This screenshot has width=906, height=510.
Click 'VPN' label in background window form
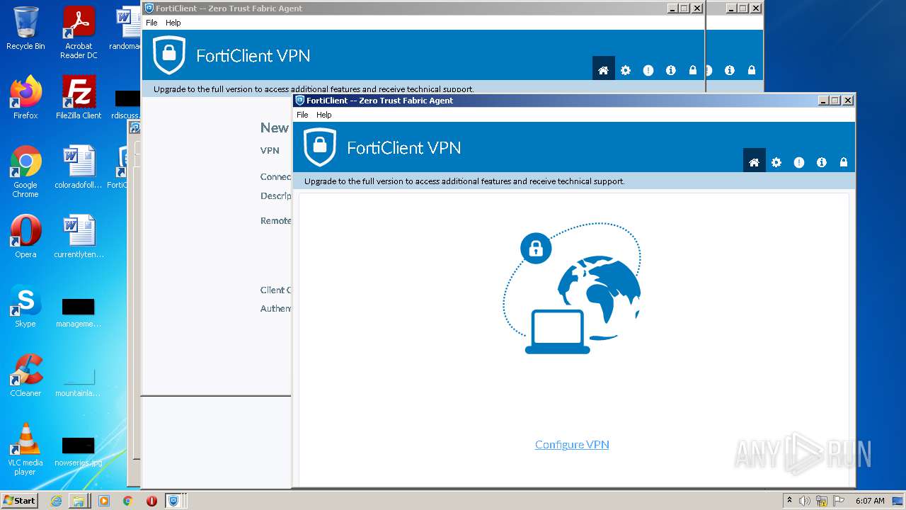pos(270,150)
